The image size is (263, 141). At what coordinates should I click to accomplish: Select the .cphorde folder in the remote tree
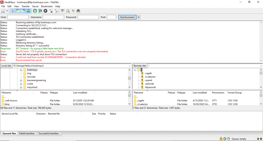click(149, 84)
